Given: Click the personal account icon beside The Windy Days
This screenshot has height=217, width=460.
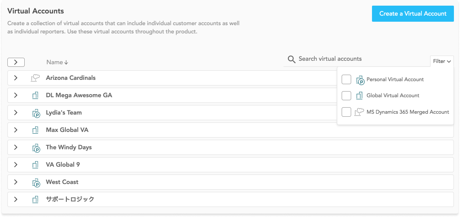Looking at the screenshot, I should (36, 148).
